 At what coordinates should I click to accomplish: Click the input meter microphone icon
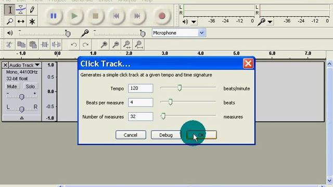pos(261,22)
